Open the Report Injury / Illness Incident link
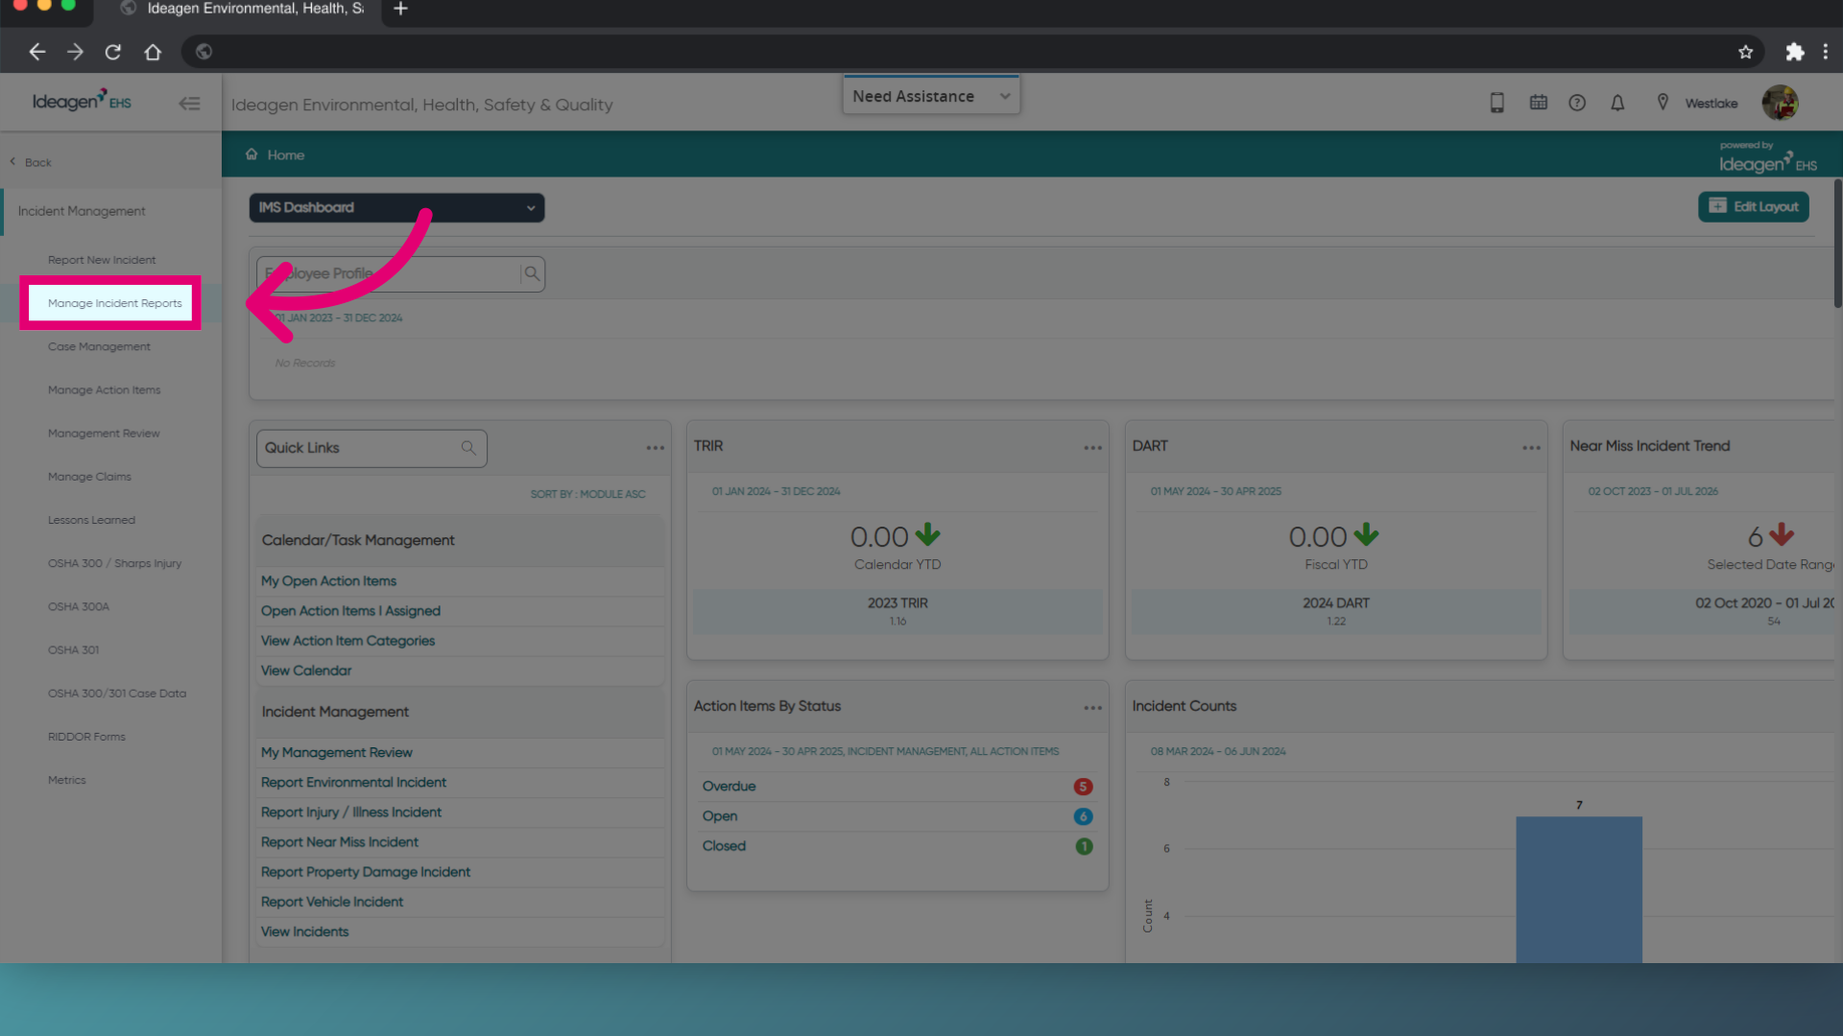Viewport: 1843px width, 1036px height. [351, 812]
